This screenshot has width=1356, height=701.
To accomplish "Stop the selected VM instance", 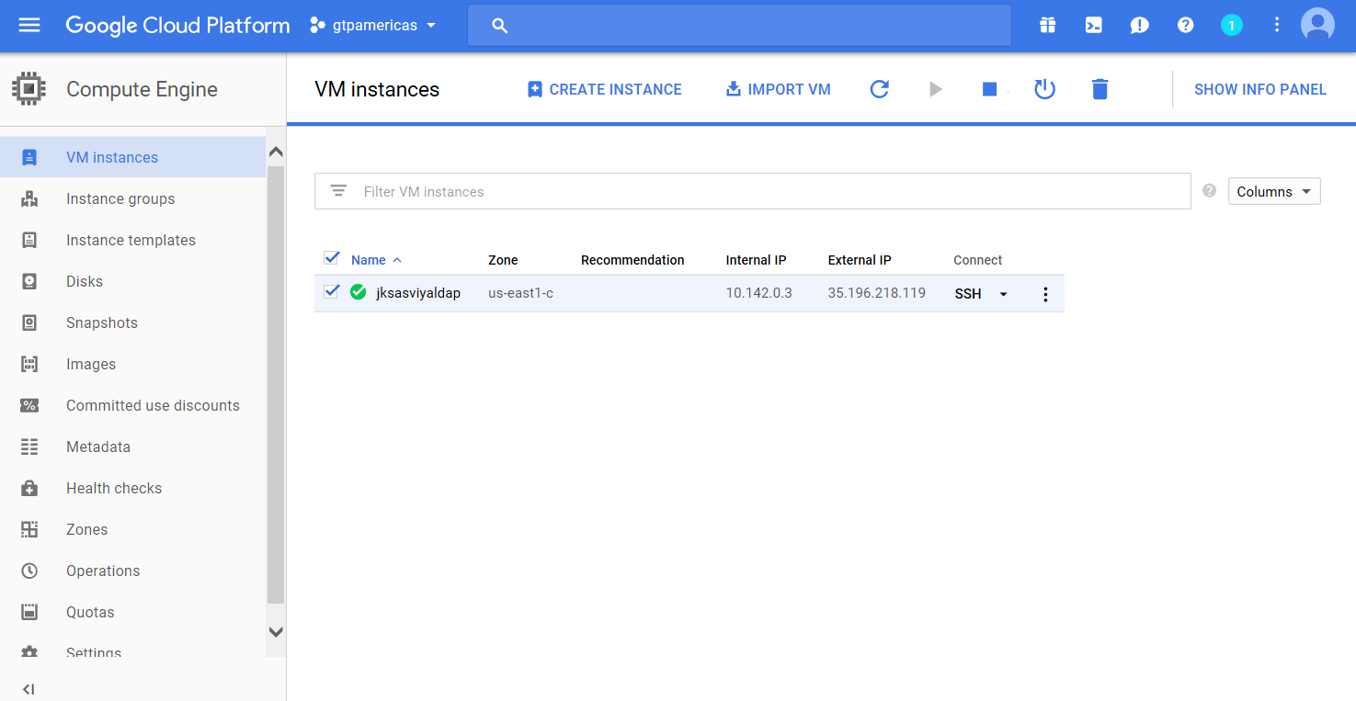I will (989, 88).
